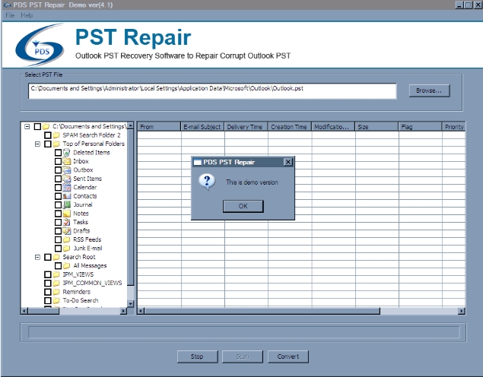Click the folder tree scroll down arrow

coord(130,304)
